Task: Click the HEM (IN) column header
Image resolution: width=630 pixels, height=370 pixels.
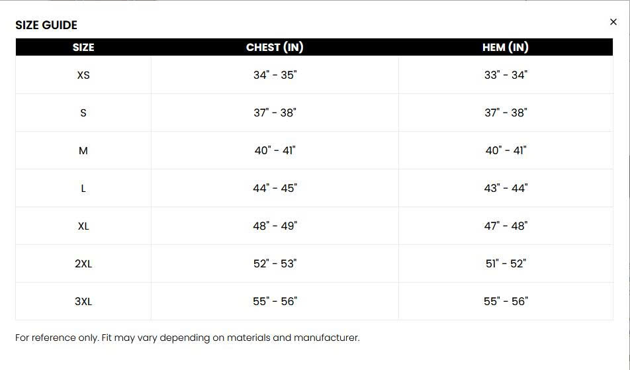Action: [x=506, y=48]
